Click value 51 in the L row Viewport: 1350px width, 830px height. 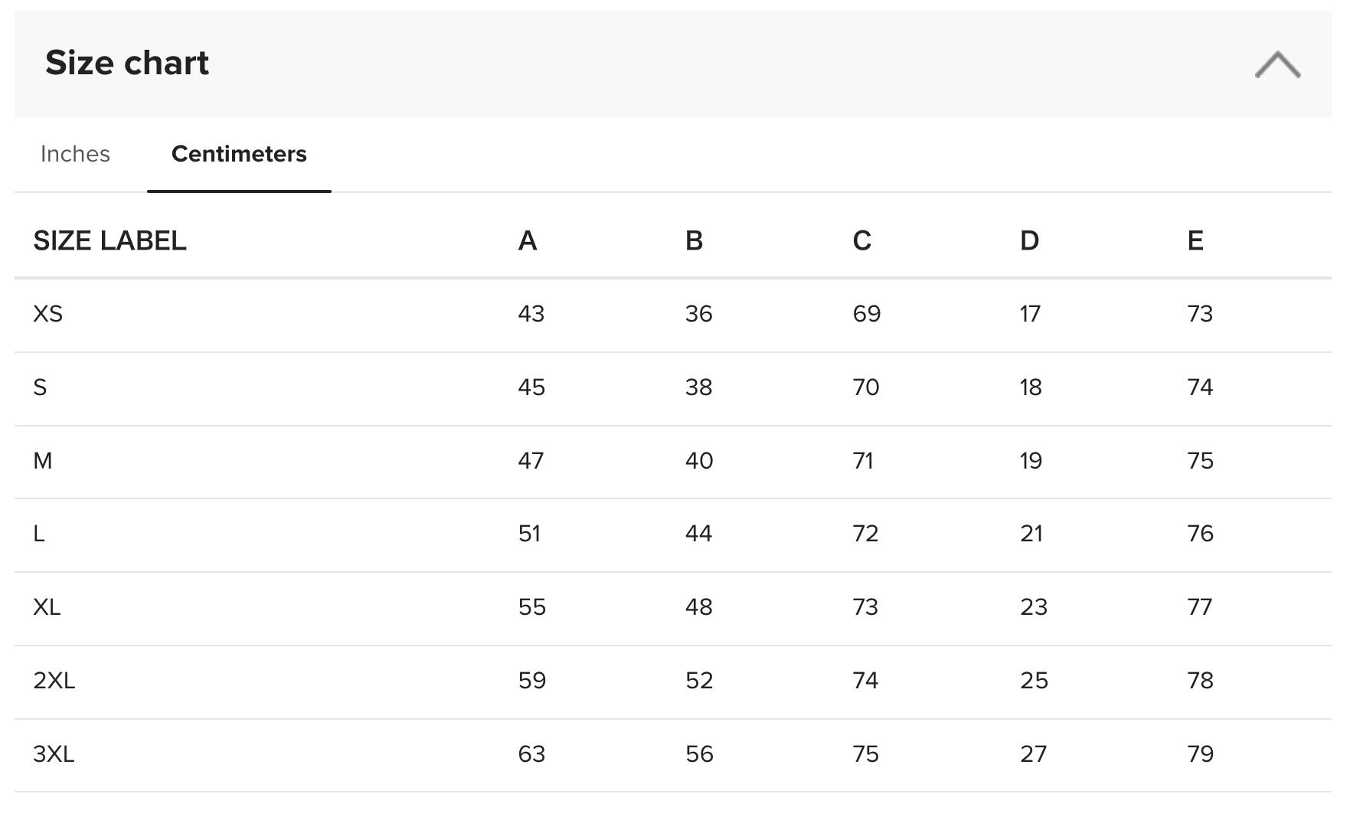(530, 534)
